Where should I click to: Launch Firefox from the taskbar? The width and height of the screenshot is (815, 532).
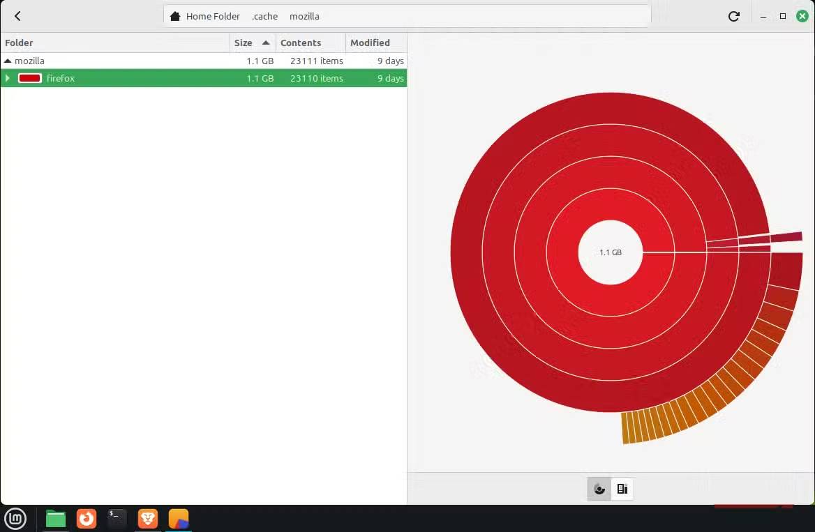[x=87, y=519]
